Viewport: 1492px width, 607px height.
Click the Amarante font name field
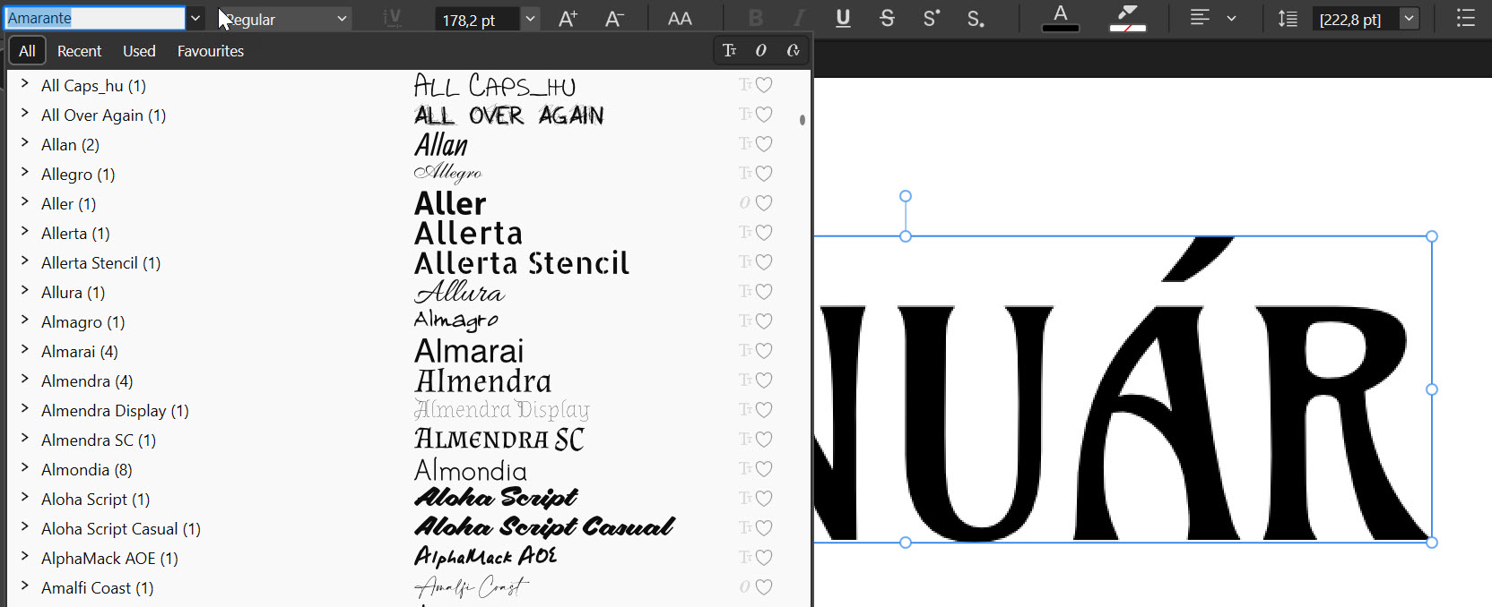click(x=94, y=18)
